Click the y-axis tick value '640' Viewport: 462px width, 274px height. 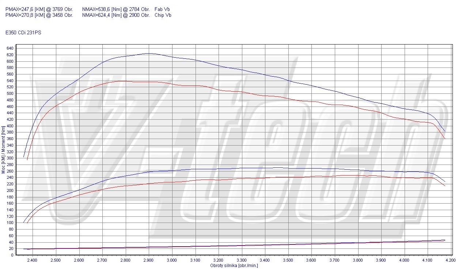tap(10, 49)
